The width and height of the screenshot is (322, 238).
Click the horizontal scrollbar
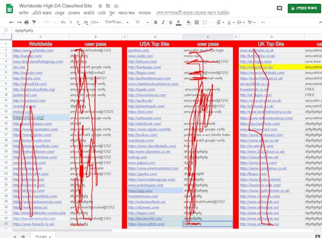tap(62, 230)
